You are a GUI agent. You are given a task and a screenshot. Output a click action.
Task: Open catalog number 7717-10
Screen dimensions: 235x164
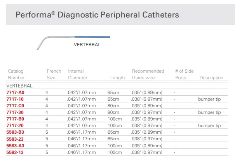(x=15, y=99)
